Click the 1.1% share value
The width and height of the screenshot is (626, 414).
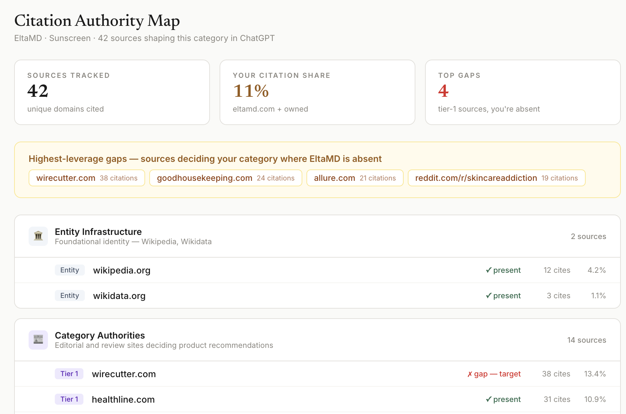pos(598,296)
